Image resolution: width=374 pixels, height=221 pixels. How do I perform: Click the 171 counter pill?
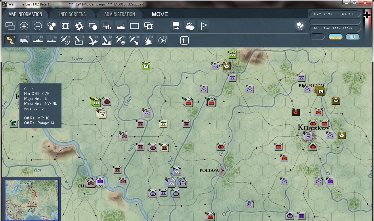tap(317, 37)
